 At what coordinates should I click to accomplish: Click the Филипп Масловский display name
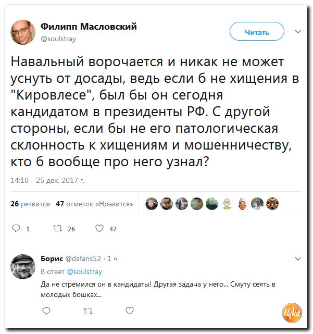pyautogui.click(x=89, y=27)
